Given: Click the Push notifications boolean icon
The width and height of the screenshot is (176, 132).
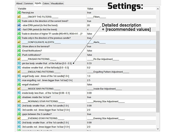Looking at the screenshot, I should click(x=19, y=55).
